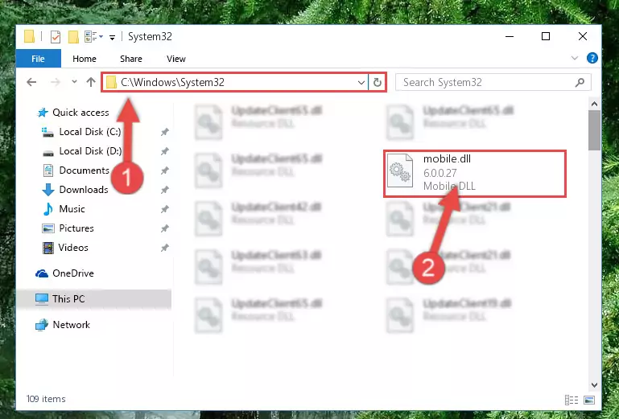Switch to the View ribbon tab
The image size is (619, 419).
tap(175, 59)
